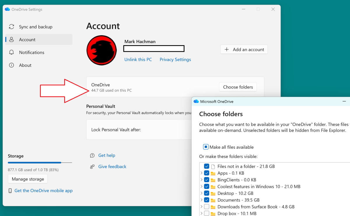Click the BingClients folder icon
350x216 pixels.
click(213, 180)
